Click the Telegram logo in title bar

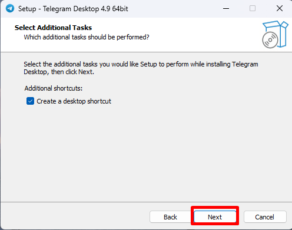10,8
